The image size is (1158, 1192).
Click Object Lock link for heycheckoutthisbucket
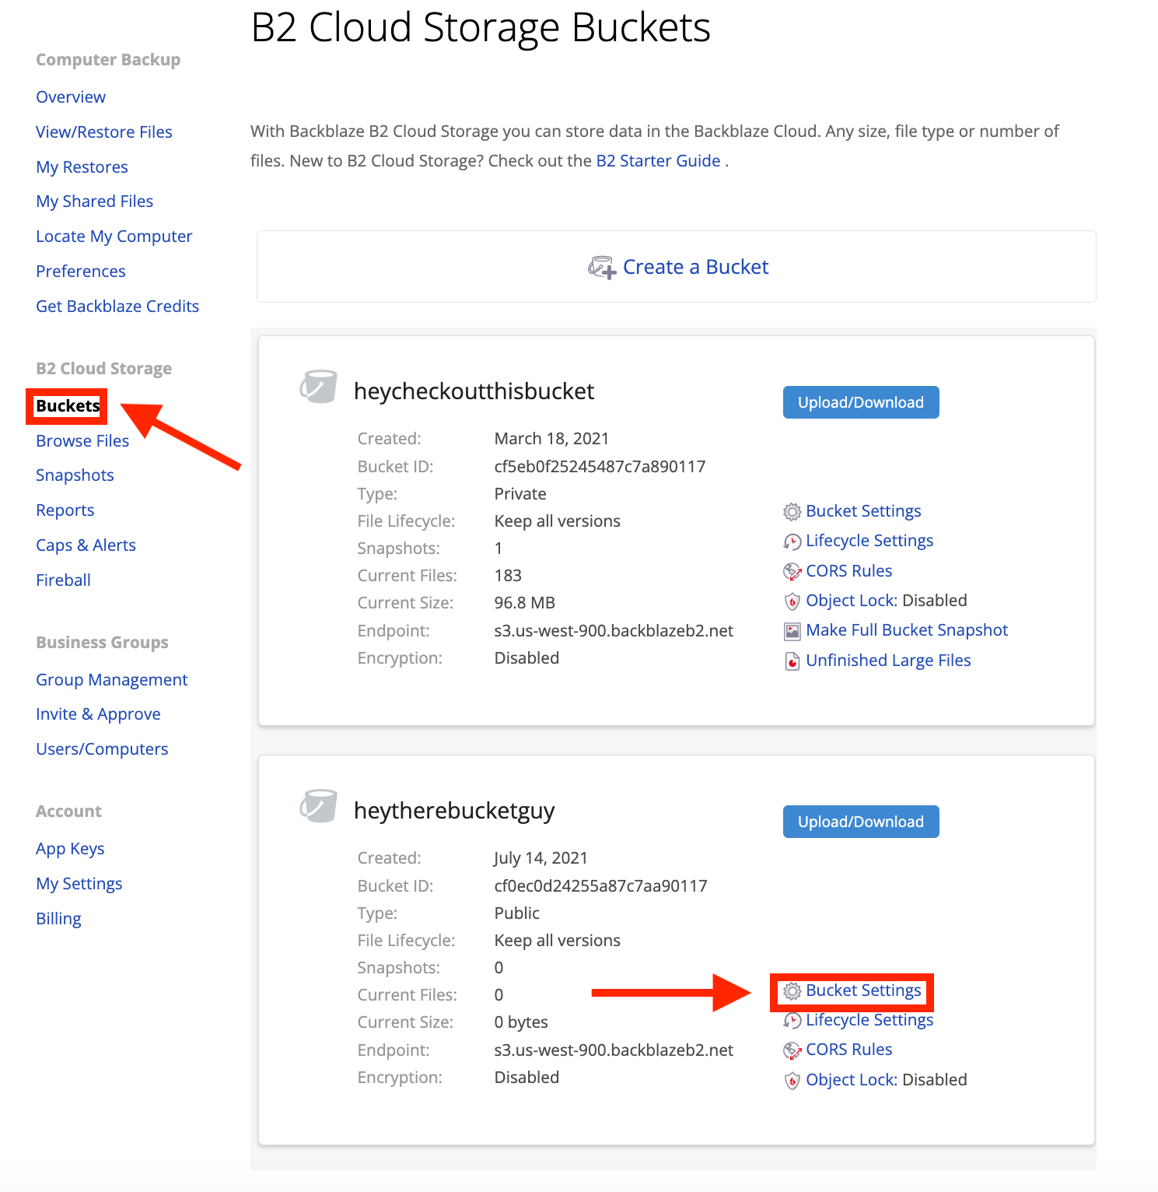852,601
